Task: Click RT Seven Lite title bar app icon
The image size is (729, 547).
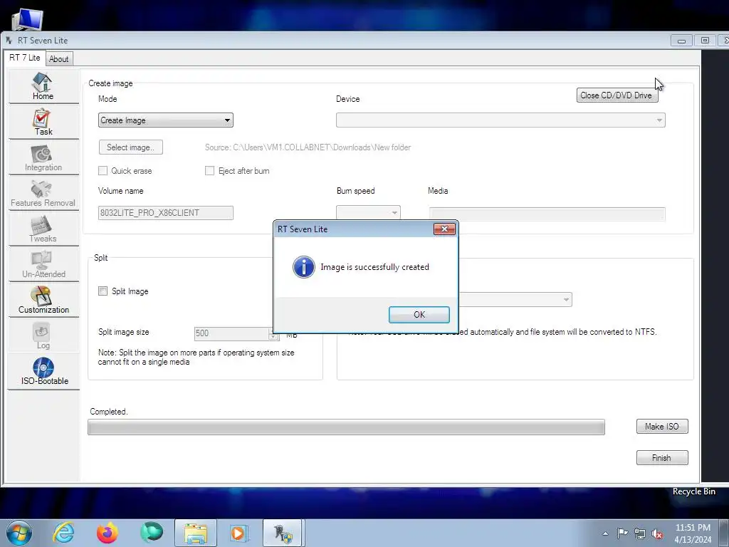Action: point(9,41)
